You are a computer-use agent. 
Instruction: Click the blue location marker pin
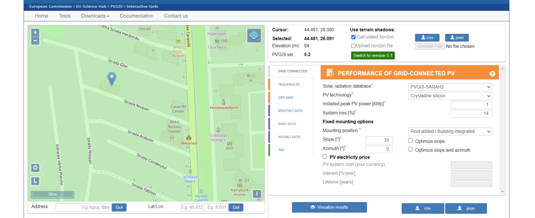112,79
